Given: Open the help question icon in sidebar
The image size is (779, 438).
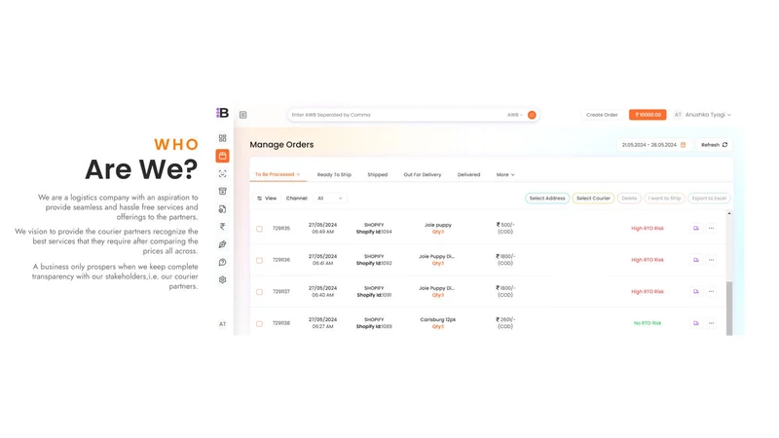Looking at the screenshot, I should (x=223, y=262).
